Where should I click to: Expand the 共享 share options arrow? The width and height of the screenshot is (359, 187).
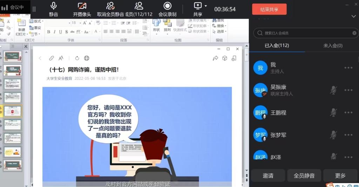click(206, 6)
